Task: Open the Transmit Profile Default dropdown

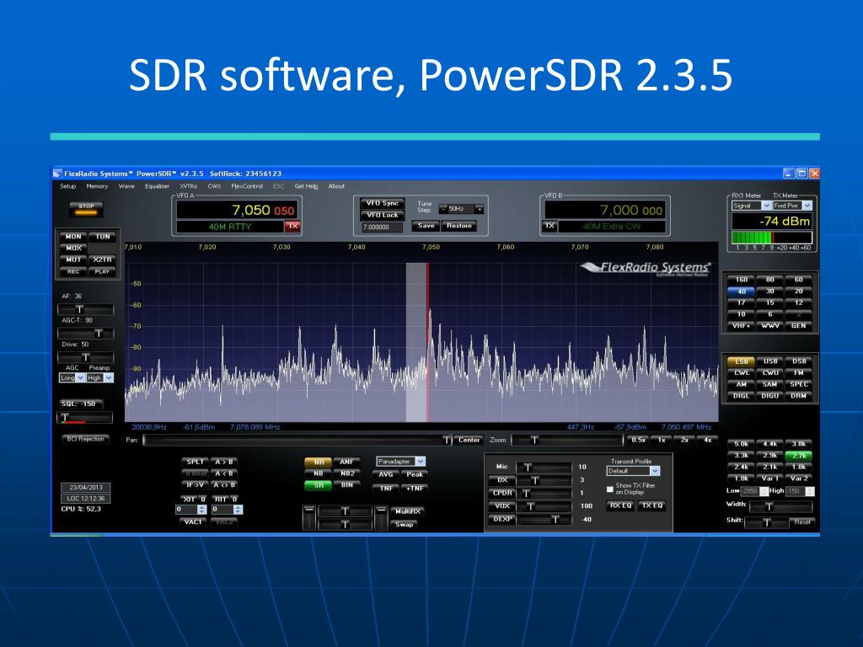Action: pyautogui.click(x=633, y=471)
